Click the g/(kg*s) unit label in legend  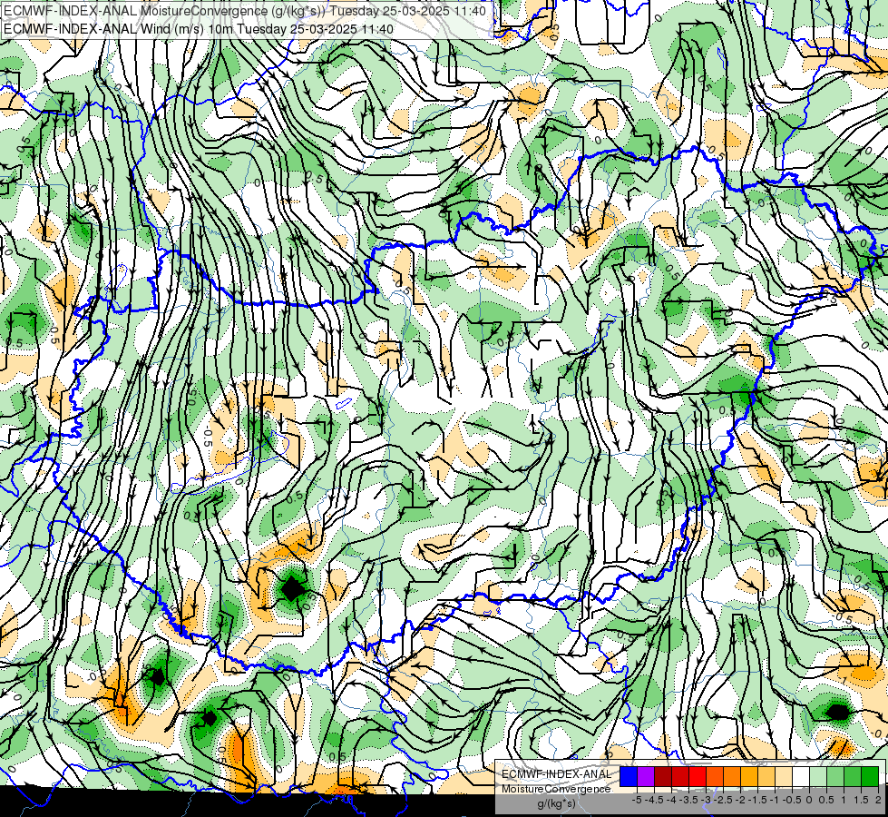[x=557, y=803]
